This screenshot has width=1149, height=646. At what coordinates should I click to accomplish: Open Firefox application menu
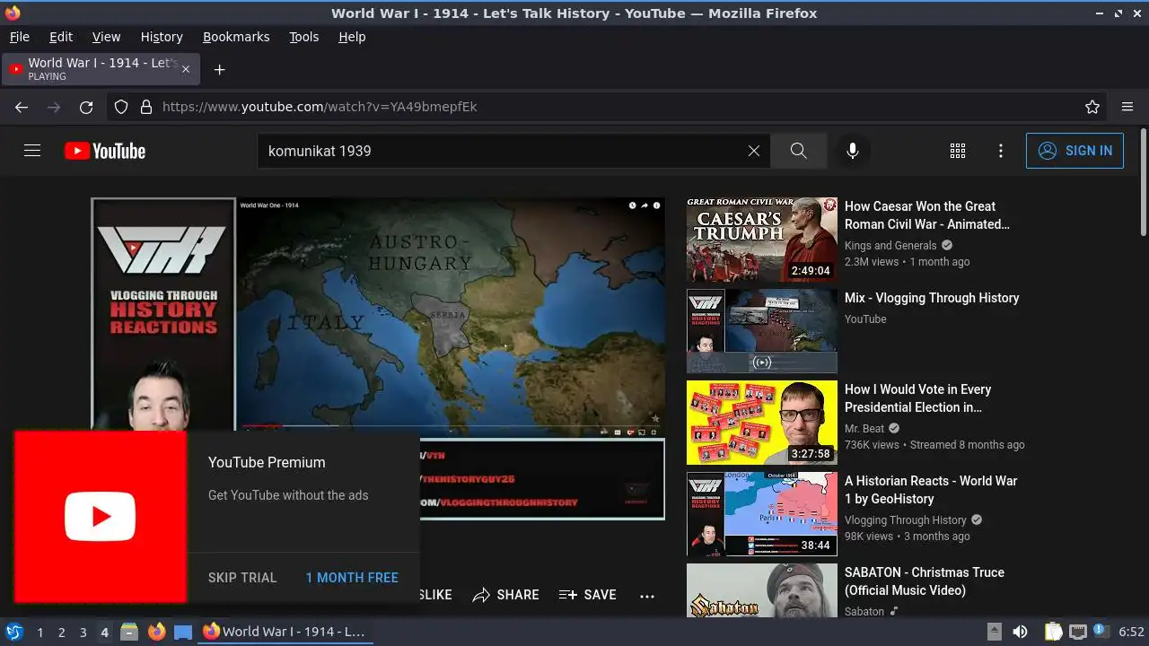click(x=1127, y=107)
